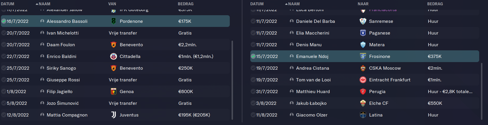Click the Genoa club crest

(x=114, y=91)
